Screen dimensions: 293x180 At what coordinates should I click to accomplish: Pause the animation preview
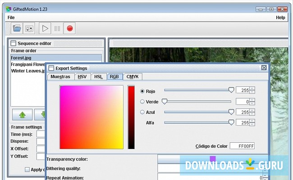[x=57, y=28]
